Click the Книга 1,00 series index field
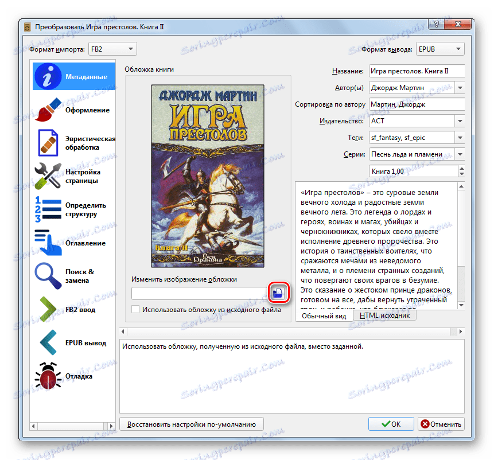The image size is (494, 460). pyautogui.click(x=413, y=171)
